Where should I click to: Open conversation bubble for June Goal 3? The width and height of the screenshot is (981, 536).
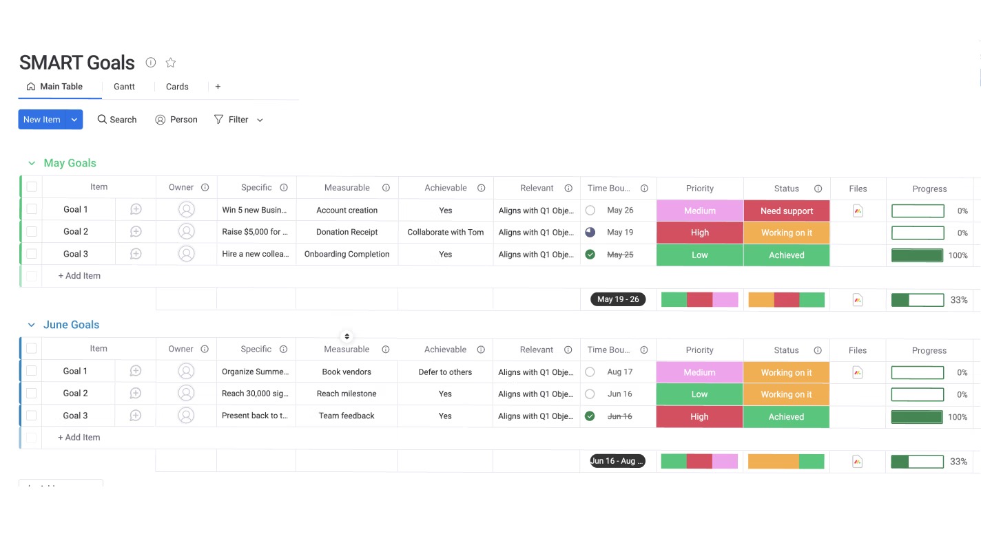coord(136,416)
